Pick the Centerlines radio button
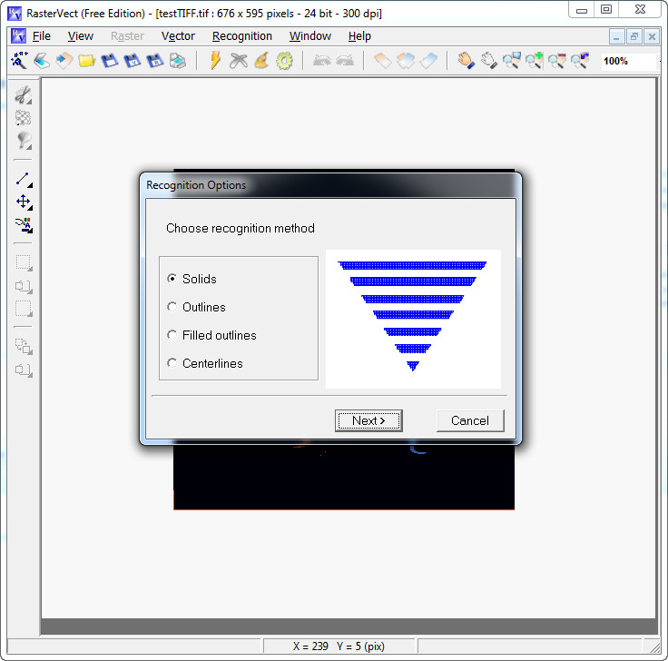This screenshot has width=668, height=661. 205,363
